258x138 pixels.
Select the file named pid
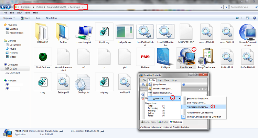(125, 58)
